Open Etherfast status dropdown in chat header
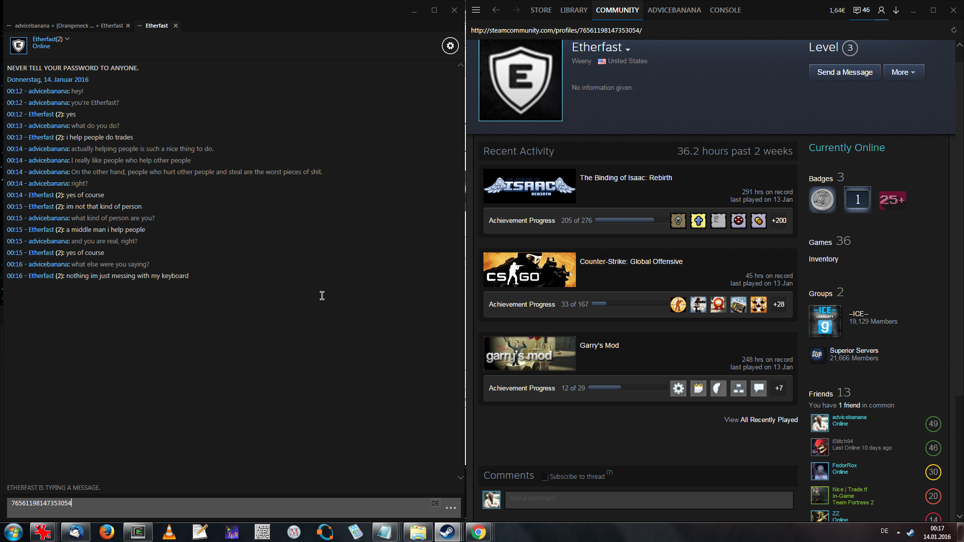 [67, 39]
